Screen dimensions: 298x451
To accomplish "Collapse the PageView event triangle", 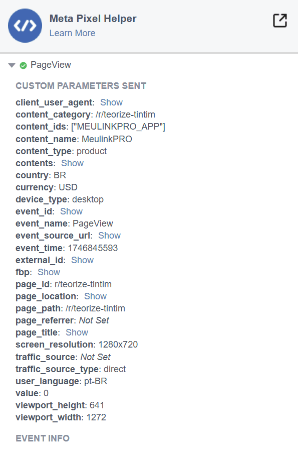I will coord(12,65).
